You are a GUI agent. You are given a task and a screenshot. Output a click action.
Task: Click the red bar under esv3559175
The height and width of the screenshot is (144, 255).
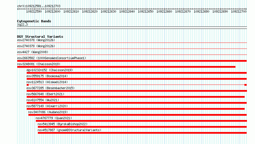[x=137, y=79]
